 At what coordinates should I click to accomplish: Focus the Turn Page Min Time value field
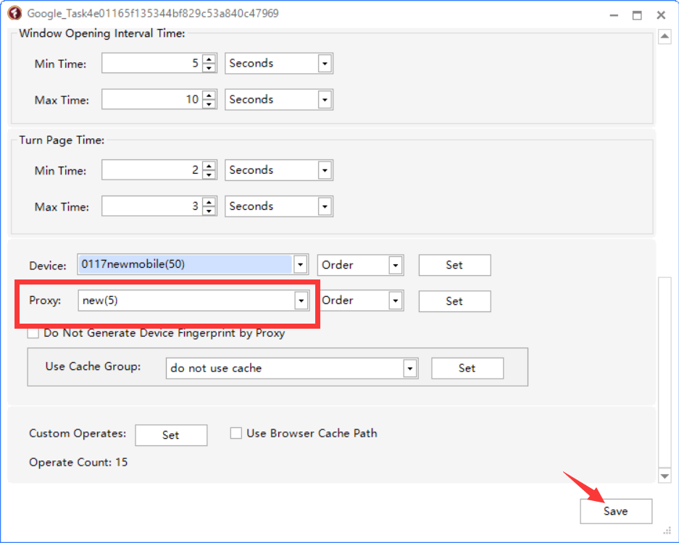tap(152, 170)
